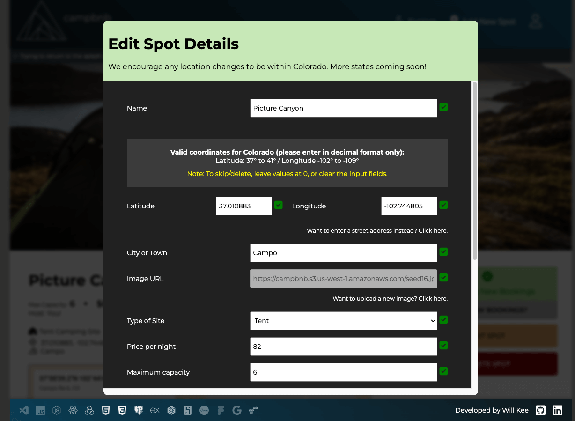This screenshot has width=575, height=421.
Task: Open the Type of Site dropdown
Action: pos(343,321)
